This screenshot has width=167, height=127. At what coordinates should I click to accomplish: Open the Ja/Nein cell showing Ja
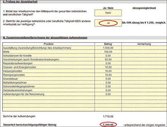pyautogui.click(x=108, y=23)
